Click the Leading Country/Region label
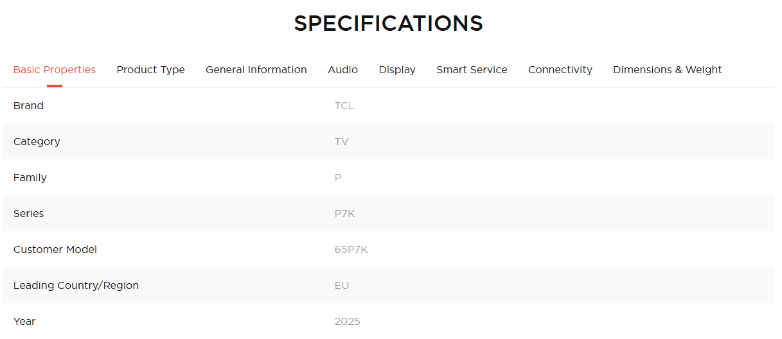The image size is (782, 339). [76, 286]
